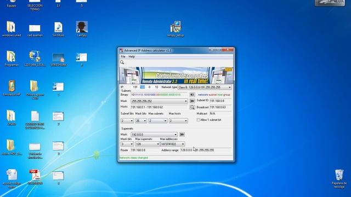
Task: Open the Max addresses dropdown
Action: coord(173,144)
